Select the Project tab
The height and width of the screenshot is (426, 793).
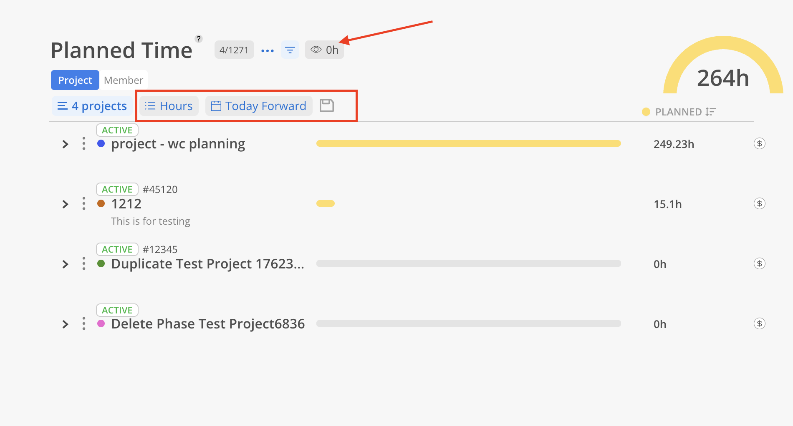pos(75,80)
